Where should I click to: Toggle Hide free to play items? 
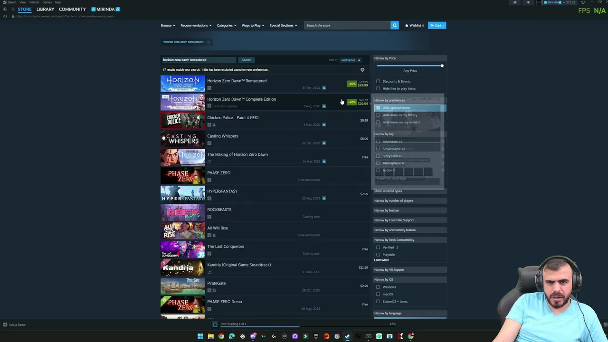click(x=378, y=88)
